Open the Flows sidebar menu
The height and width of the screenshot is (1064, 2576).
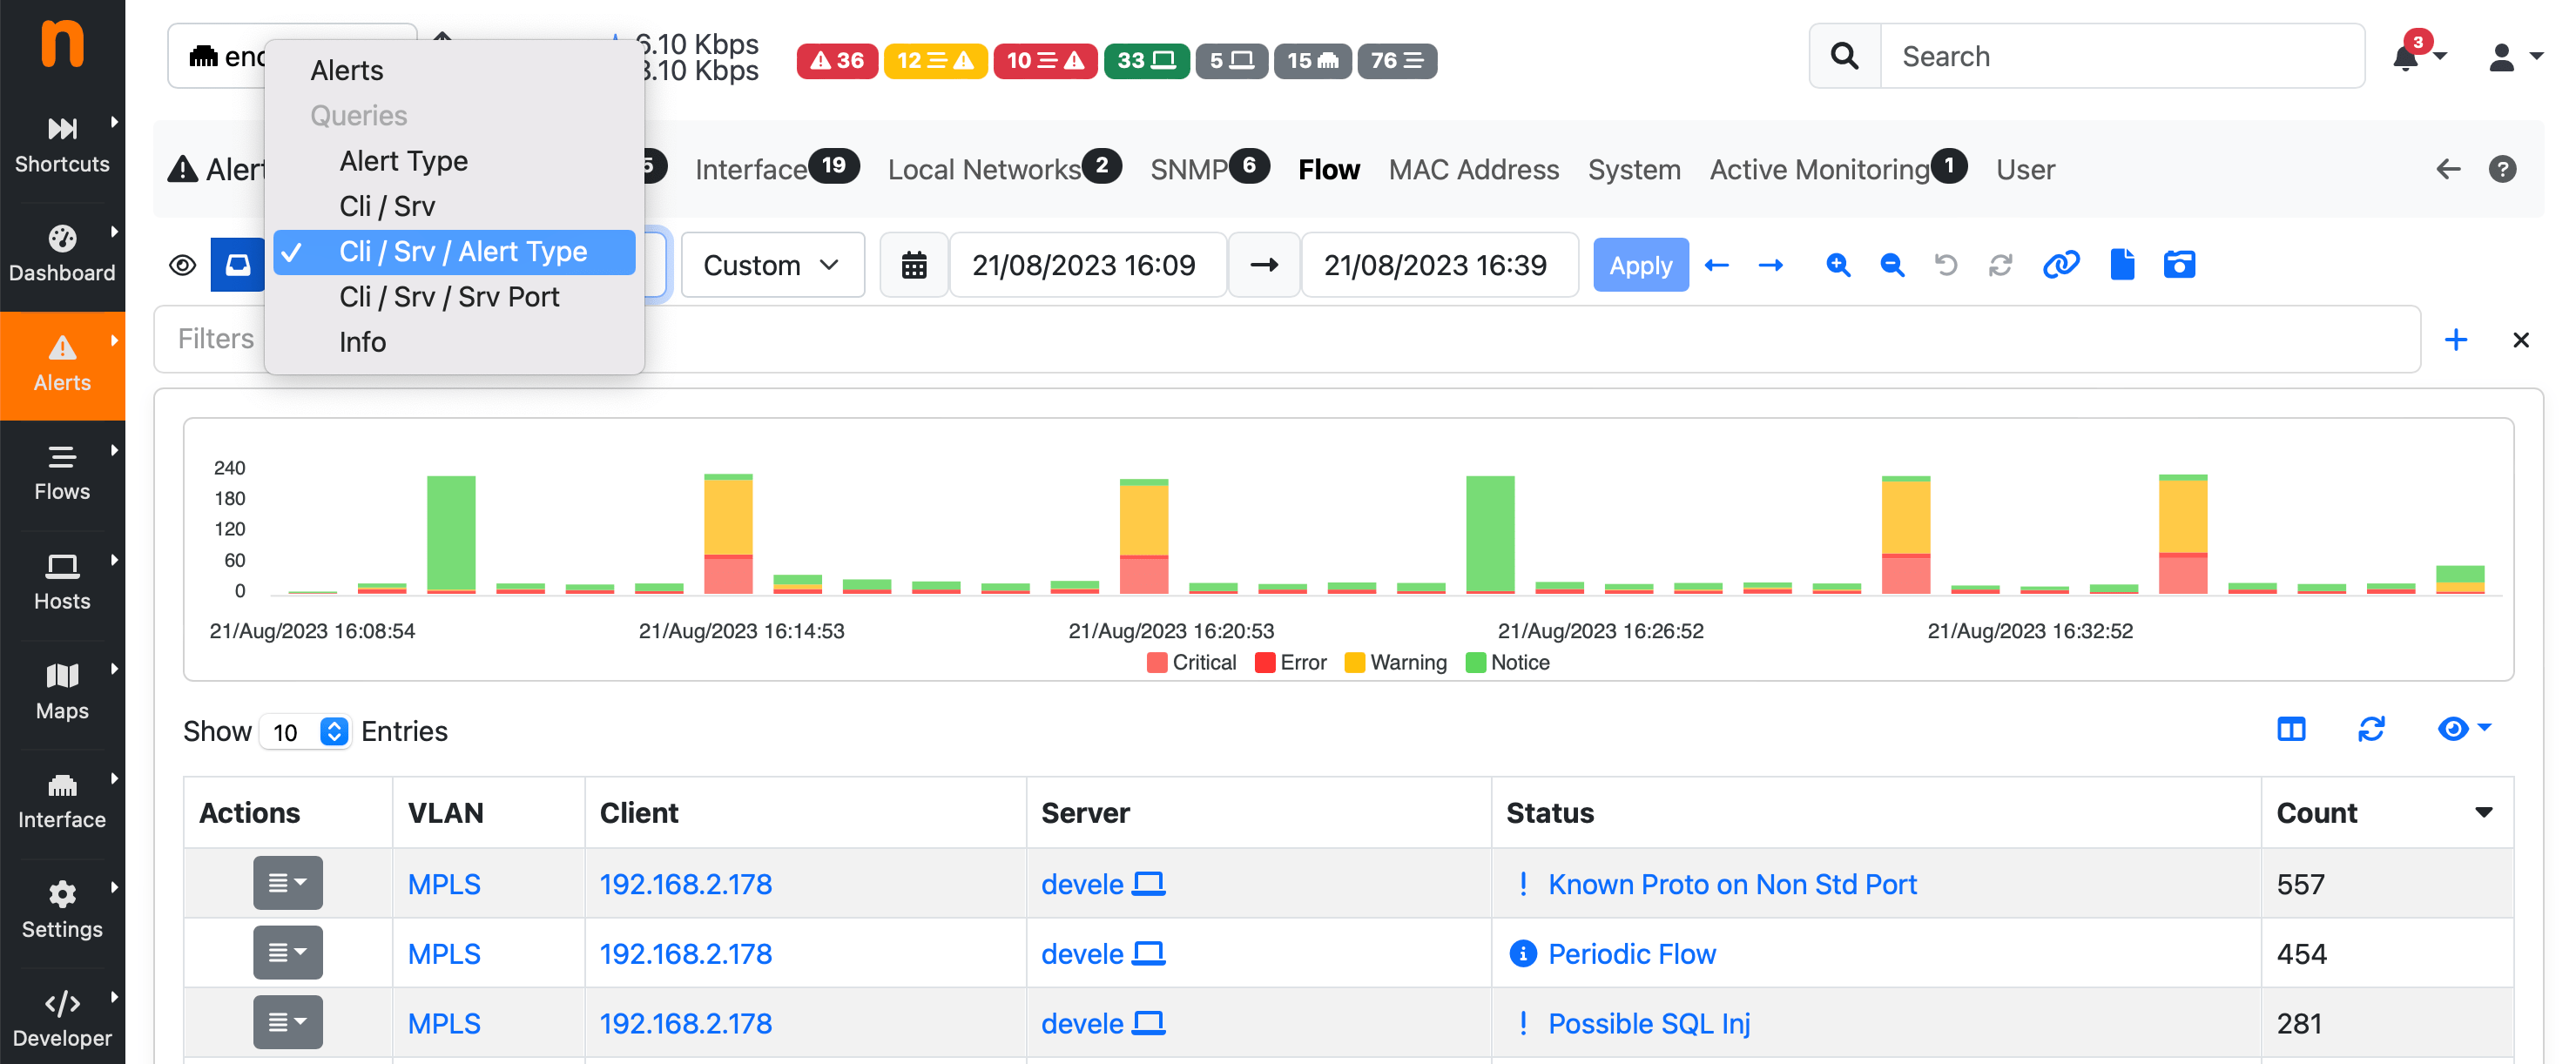[62, 473]
